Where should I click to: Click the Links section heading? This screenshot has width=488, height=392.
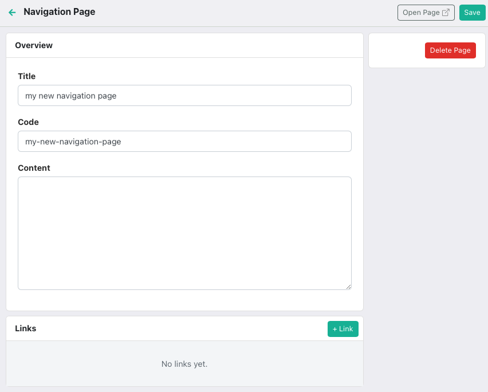[26, 328]
